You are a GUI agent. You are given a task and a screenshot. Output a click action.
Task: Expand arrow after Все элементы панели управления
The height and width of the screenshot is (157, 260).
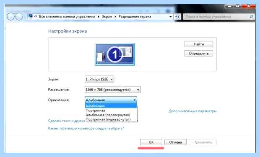point(99,17)
